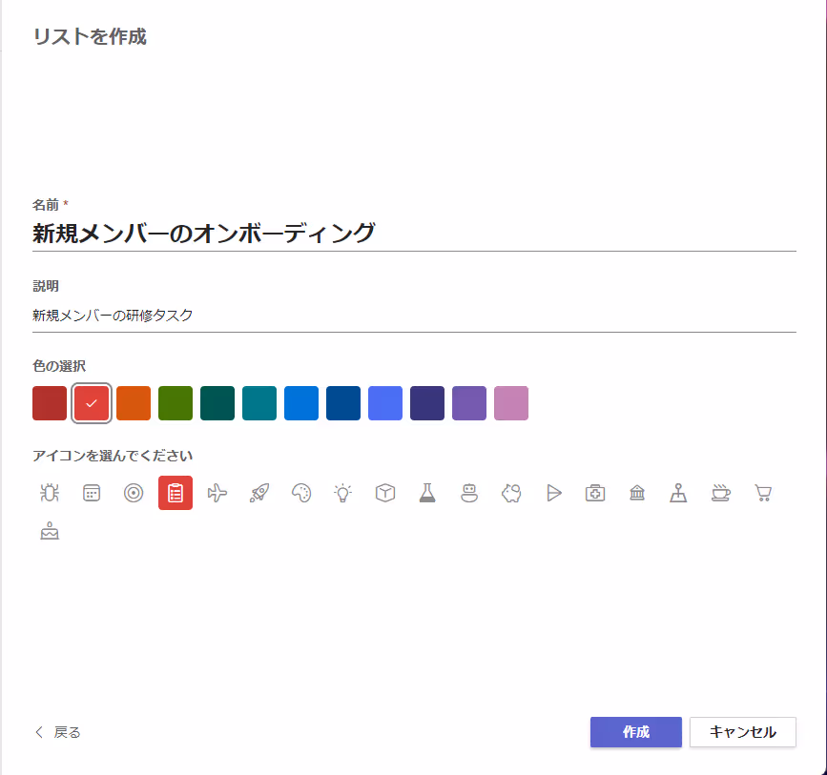Select the green color swatch
Image resolution: width=827 pixels, height=775 pixels.
point(176,403)
